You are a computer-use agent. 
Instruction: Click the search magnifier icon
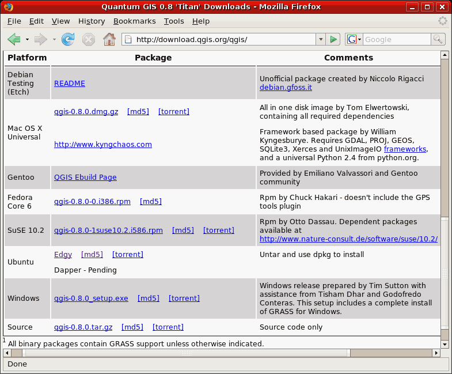coord(438,39)
